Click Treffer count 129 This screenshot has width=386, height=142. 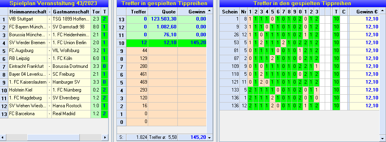(x=137, y=58)
